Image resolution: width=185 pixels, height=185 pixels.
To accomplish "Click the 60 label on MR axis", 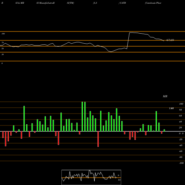I will click(x=181, y=116).
